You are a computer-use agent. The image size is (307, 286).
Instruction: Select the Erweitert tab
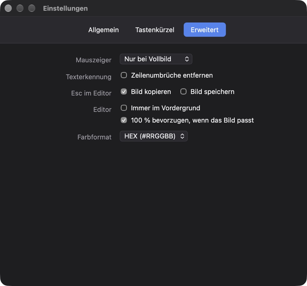click(205, 30)
